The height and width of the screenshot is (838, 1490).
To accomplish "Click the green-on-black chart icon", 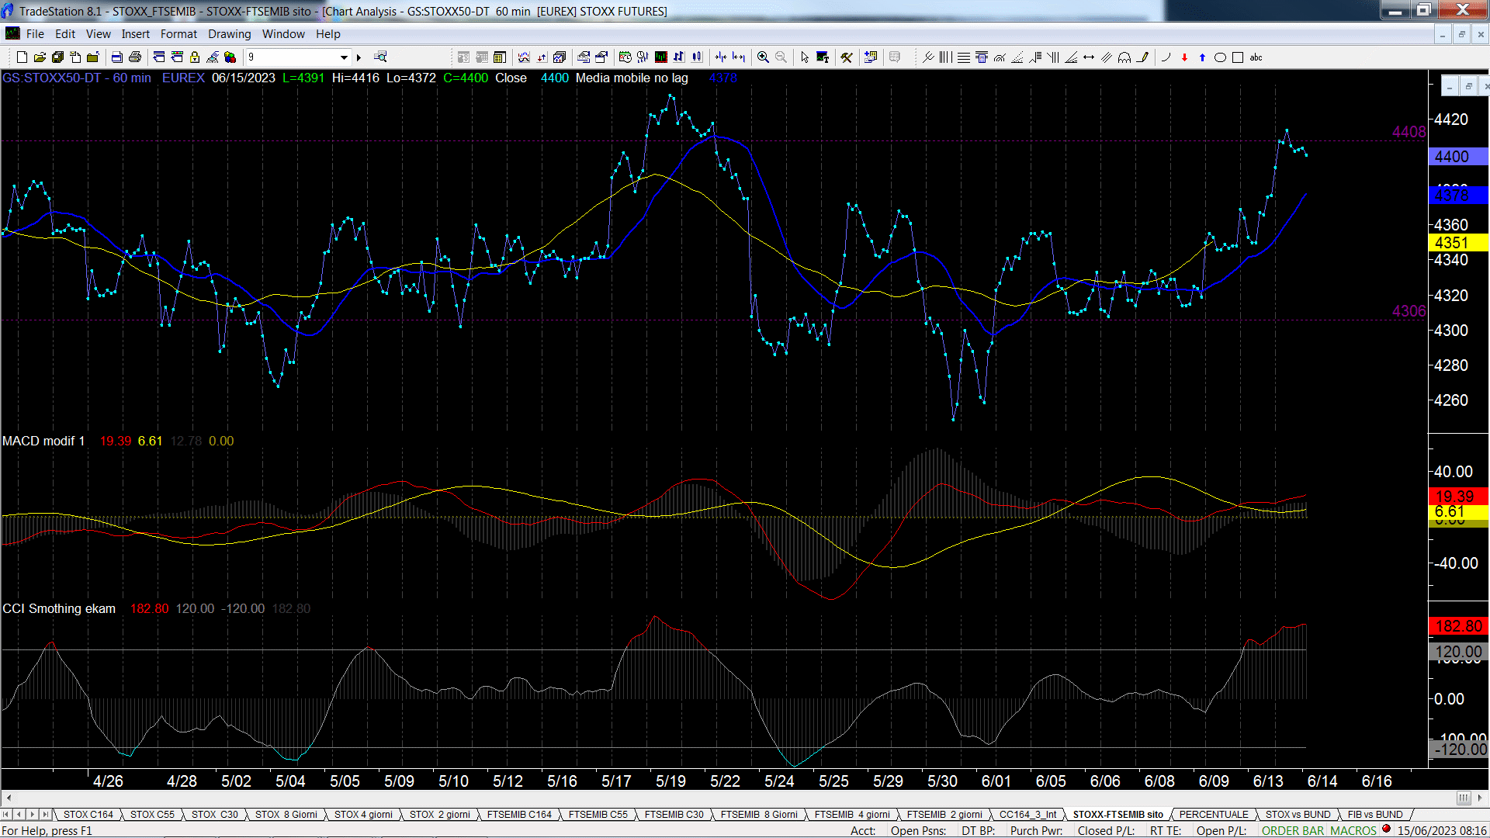I will (x=661, y=57).
